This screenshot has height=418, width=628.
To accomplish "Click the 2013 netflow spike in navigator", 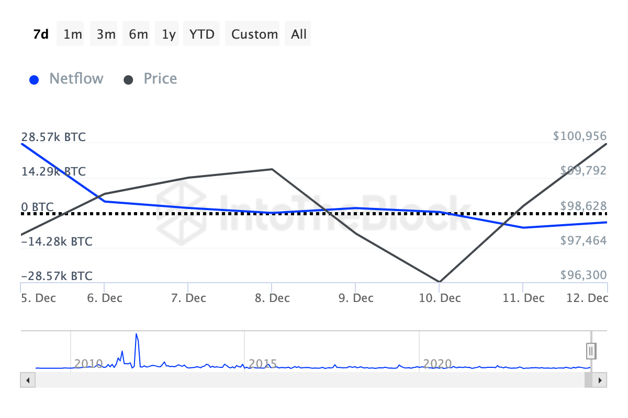I will (136, 334).
